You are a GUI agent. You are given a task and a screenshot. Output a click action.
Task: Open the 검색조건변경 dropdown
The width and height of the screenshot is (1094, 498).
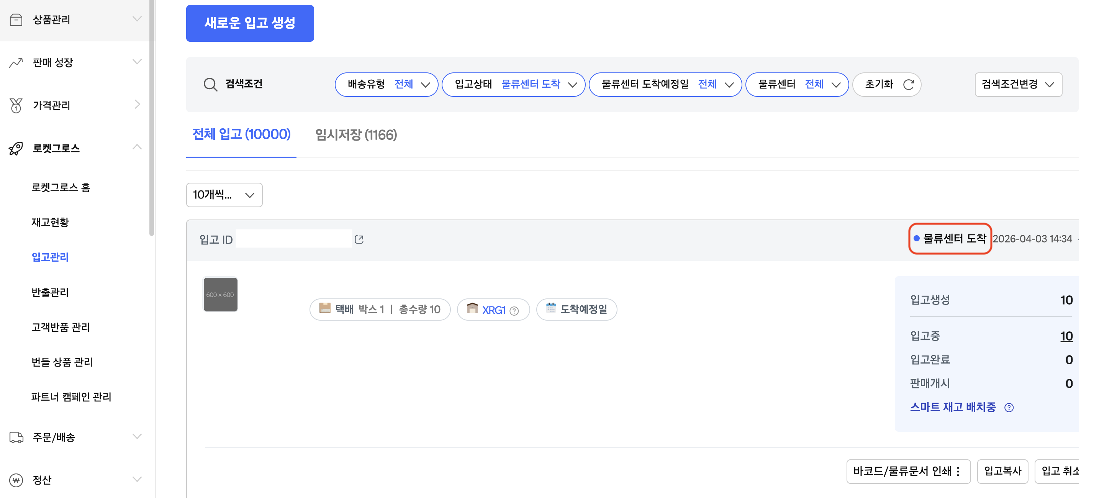tap(1019, 85)
